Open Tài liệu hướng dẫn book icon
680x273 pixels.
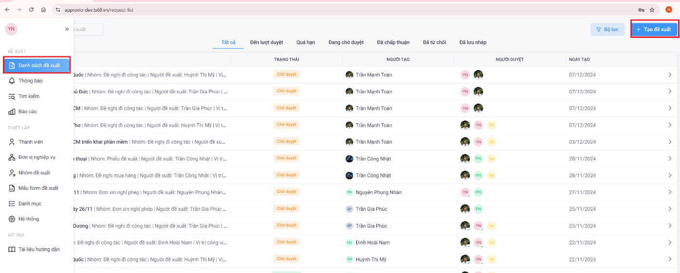pyautogui.click(x=12, y=249)
